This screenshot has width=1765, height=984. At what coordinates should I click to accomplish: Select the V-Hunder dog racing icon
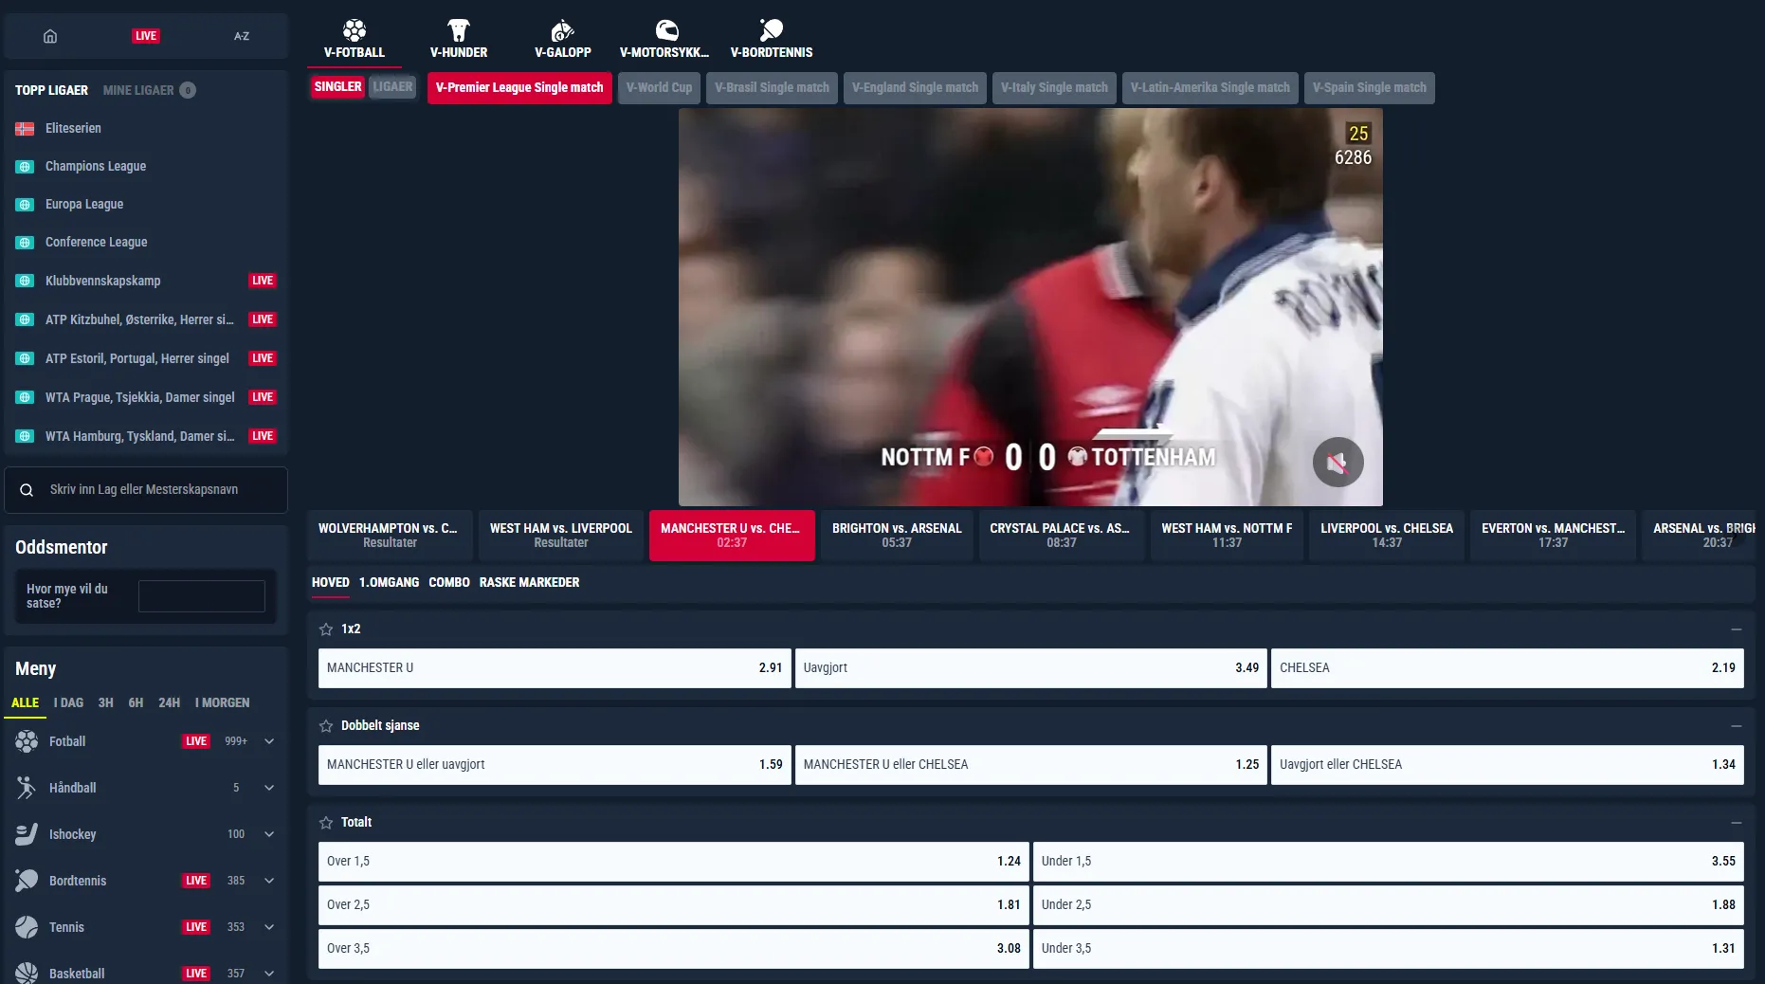click(459, 30)
